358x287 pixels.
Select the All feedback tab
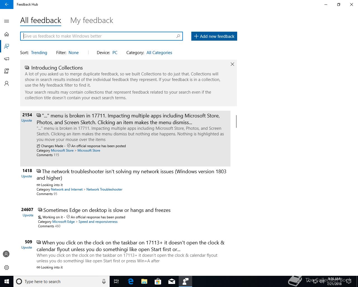(x=41, y=20)
